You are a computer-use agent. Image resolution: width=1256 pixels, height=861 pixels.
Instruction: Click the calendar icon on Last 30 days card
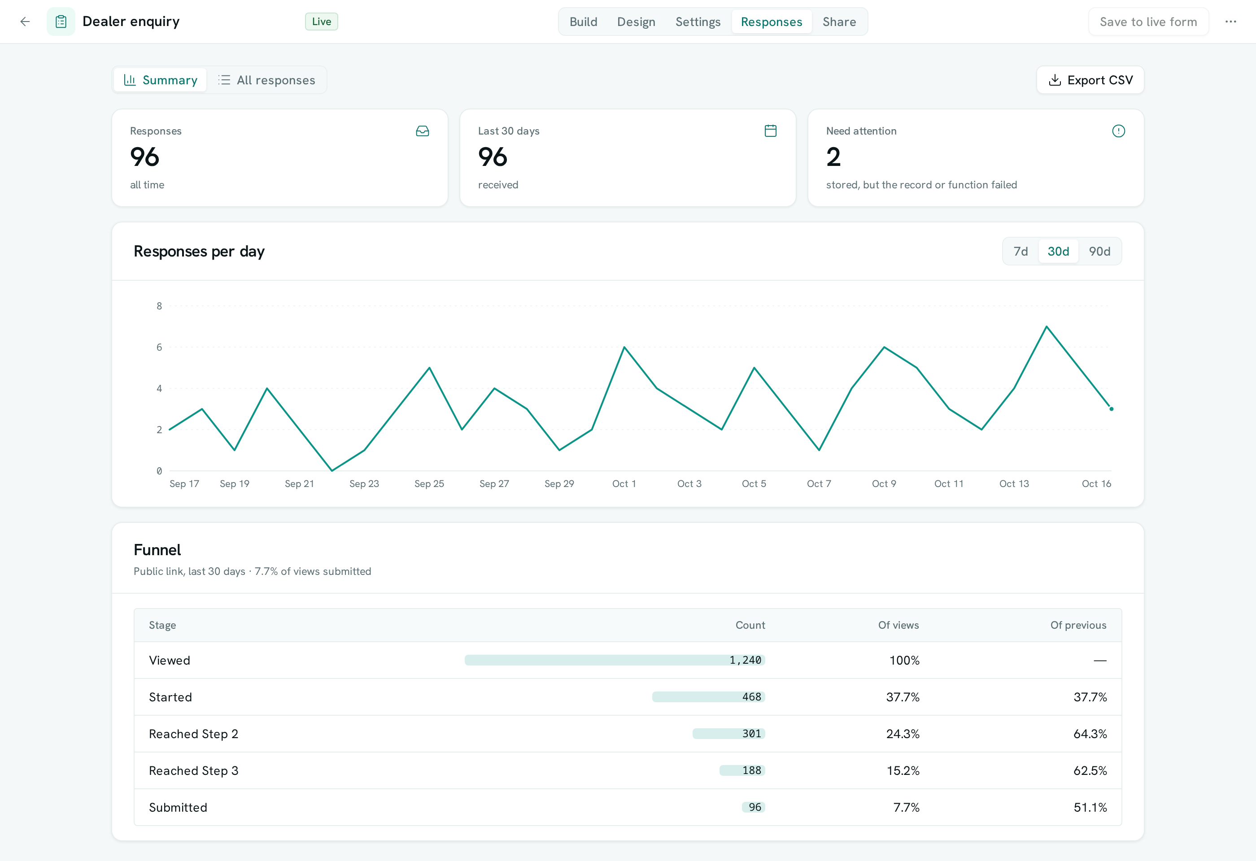(x=771, y=130)
